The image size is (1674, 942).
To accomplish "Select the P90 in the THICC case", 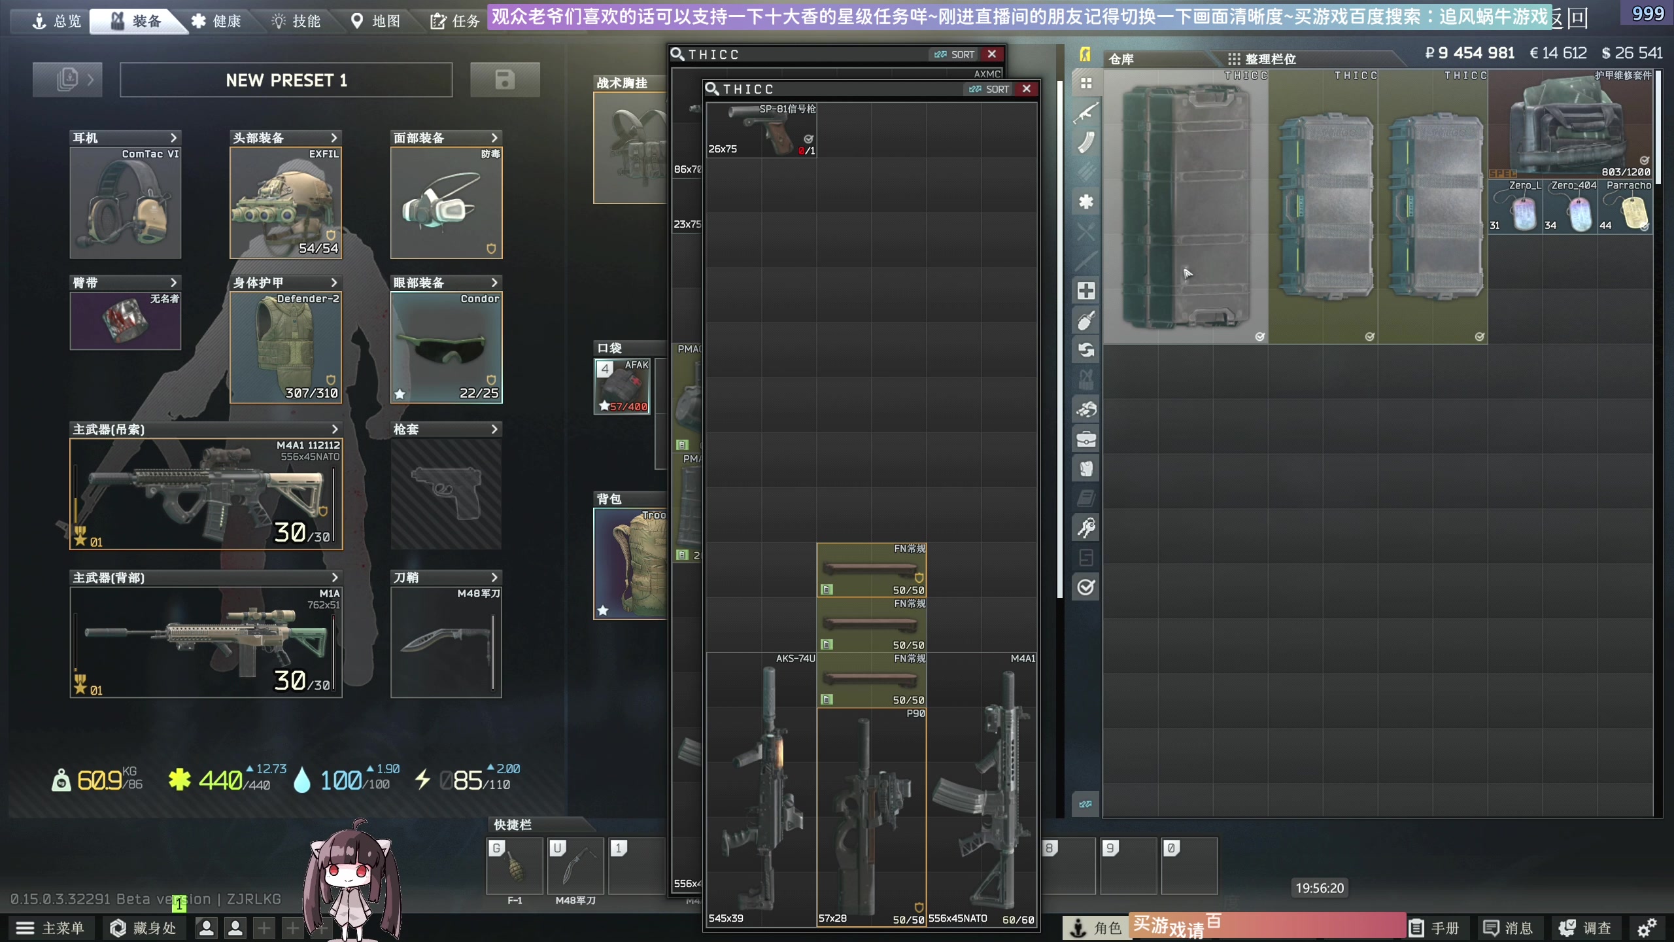I will click(x=872, y=817).
